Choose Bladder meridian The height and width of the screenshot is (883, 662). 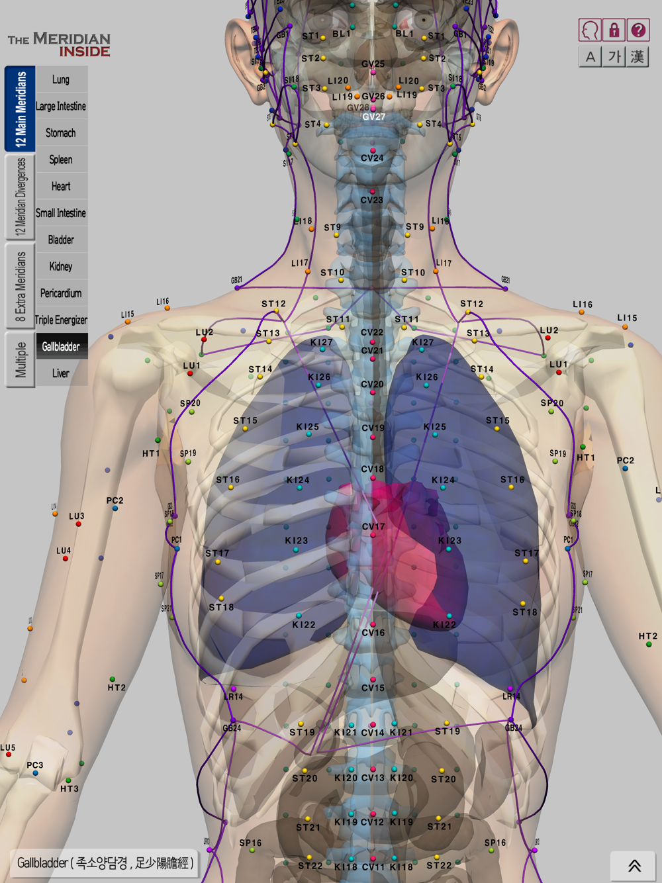pos(62,240)
